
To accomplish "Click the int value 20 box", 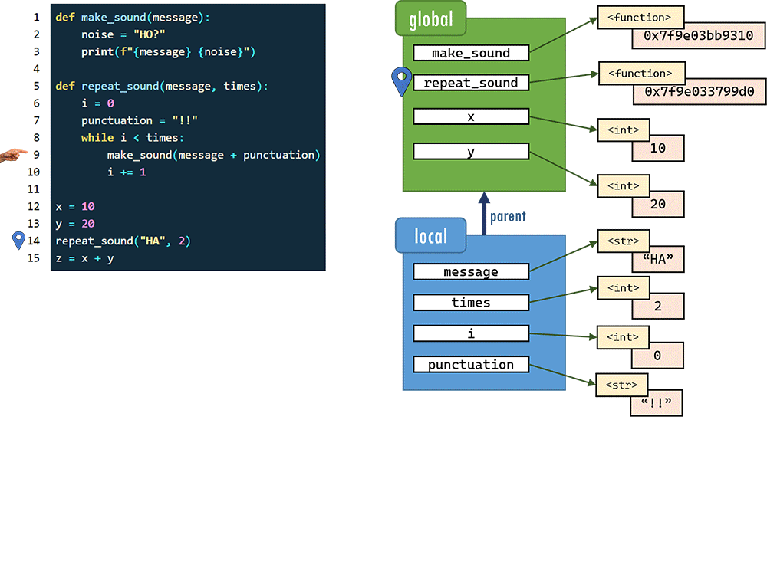I will pyautogui.click(x=657, y=205).
